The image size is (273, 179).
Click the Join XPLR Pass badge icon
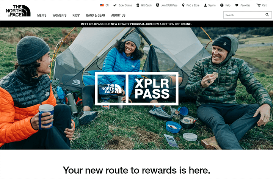158,5
